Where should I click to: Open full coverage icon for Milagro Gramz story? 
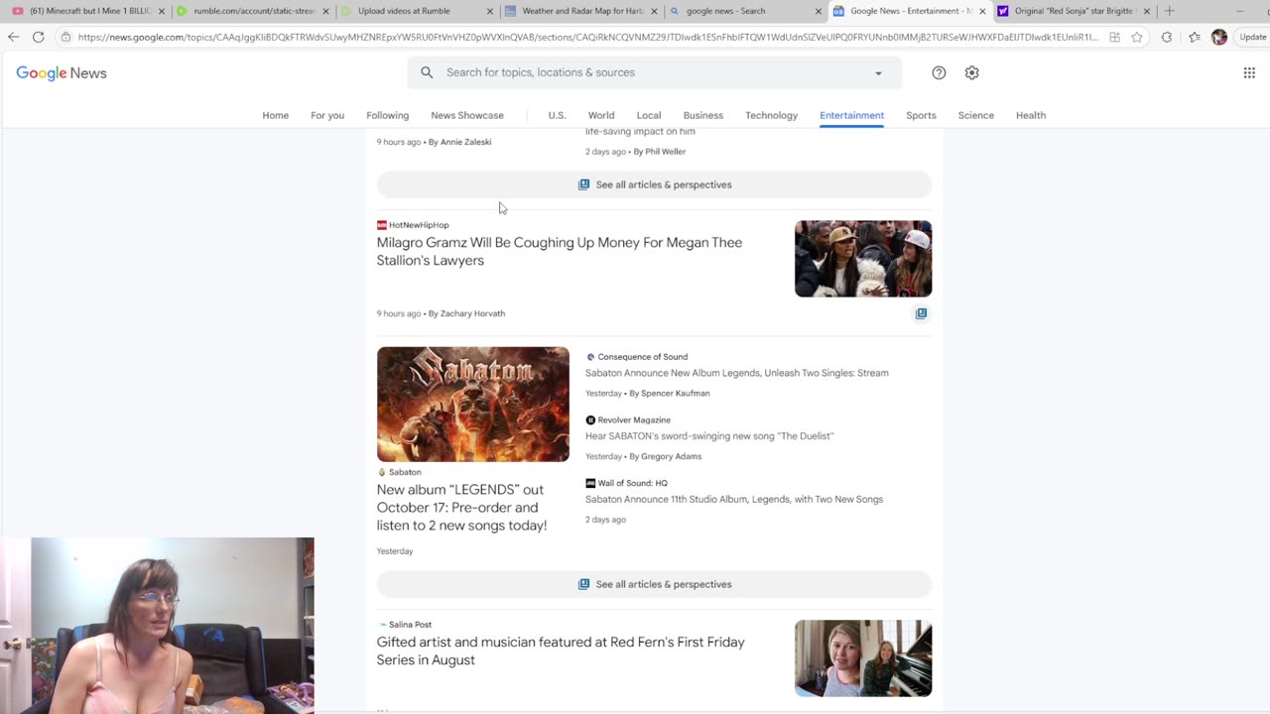tap(921, 313)
